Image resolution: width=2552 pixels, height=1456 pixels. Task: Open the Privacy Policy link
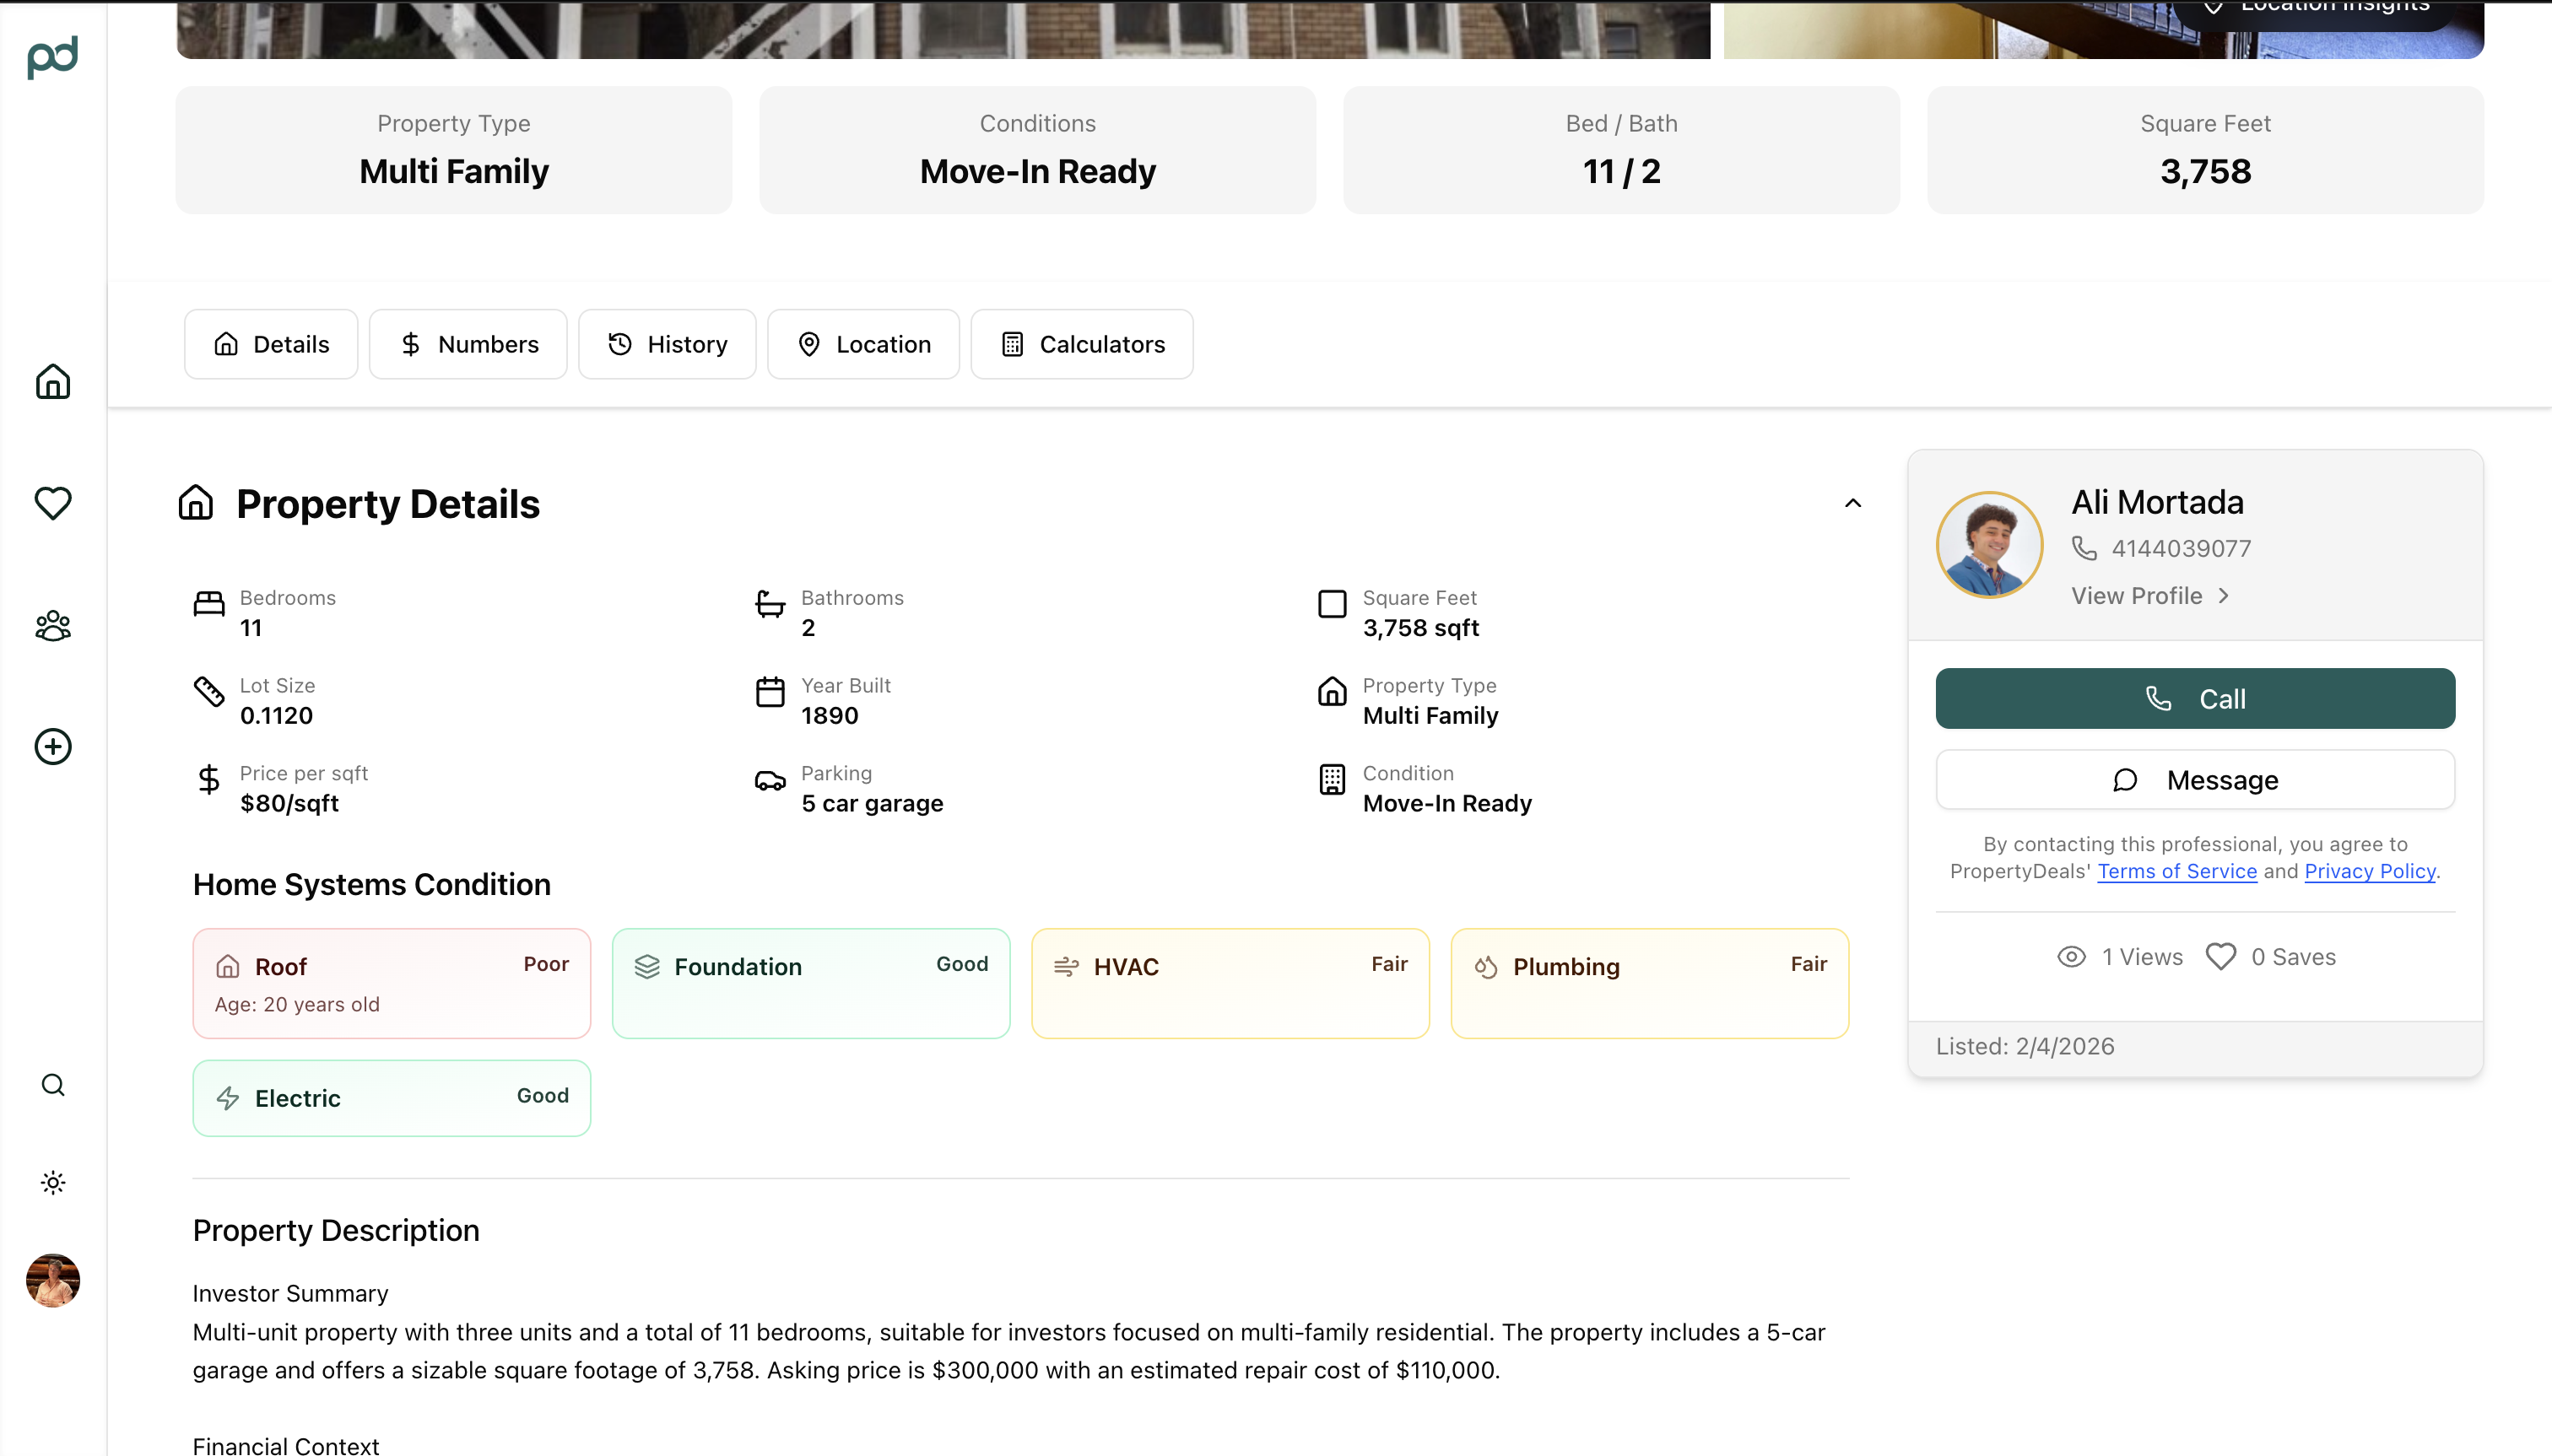[2369, 871]
